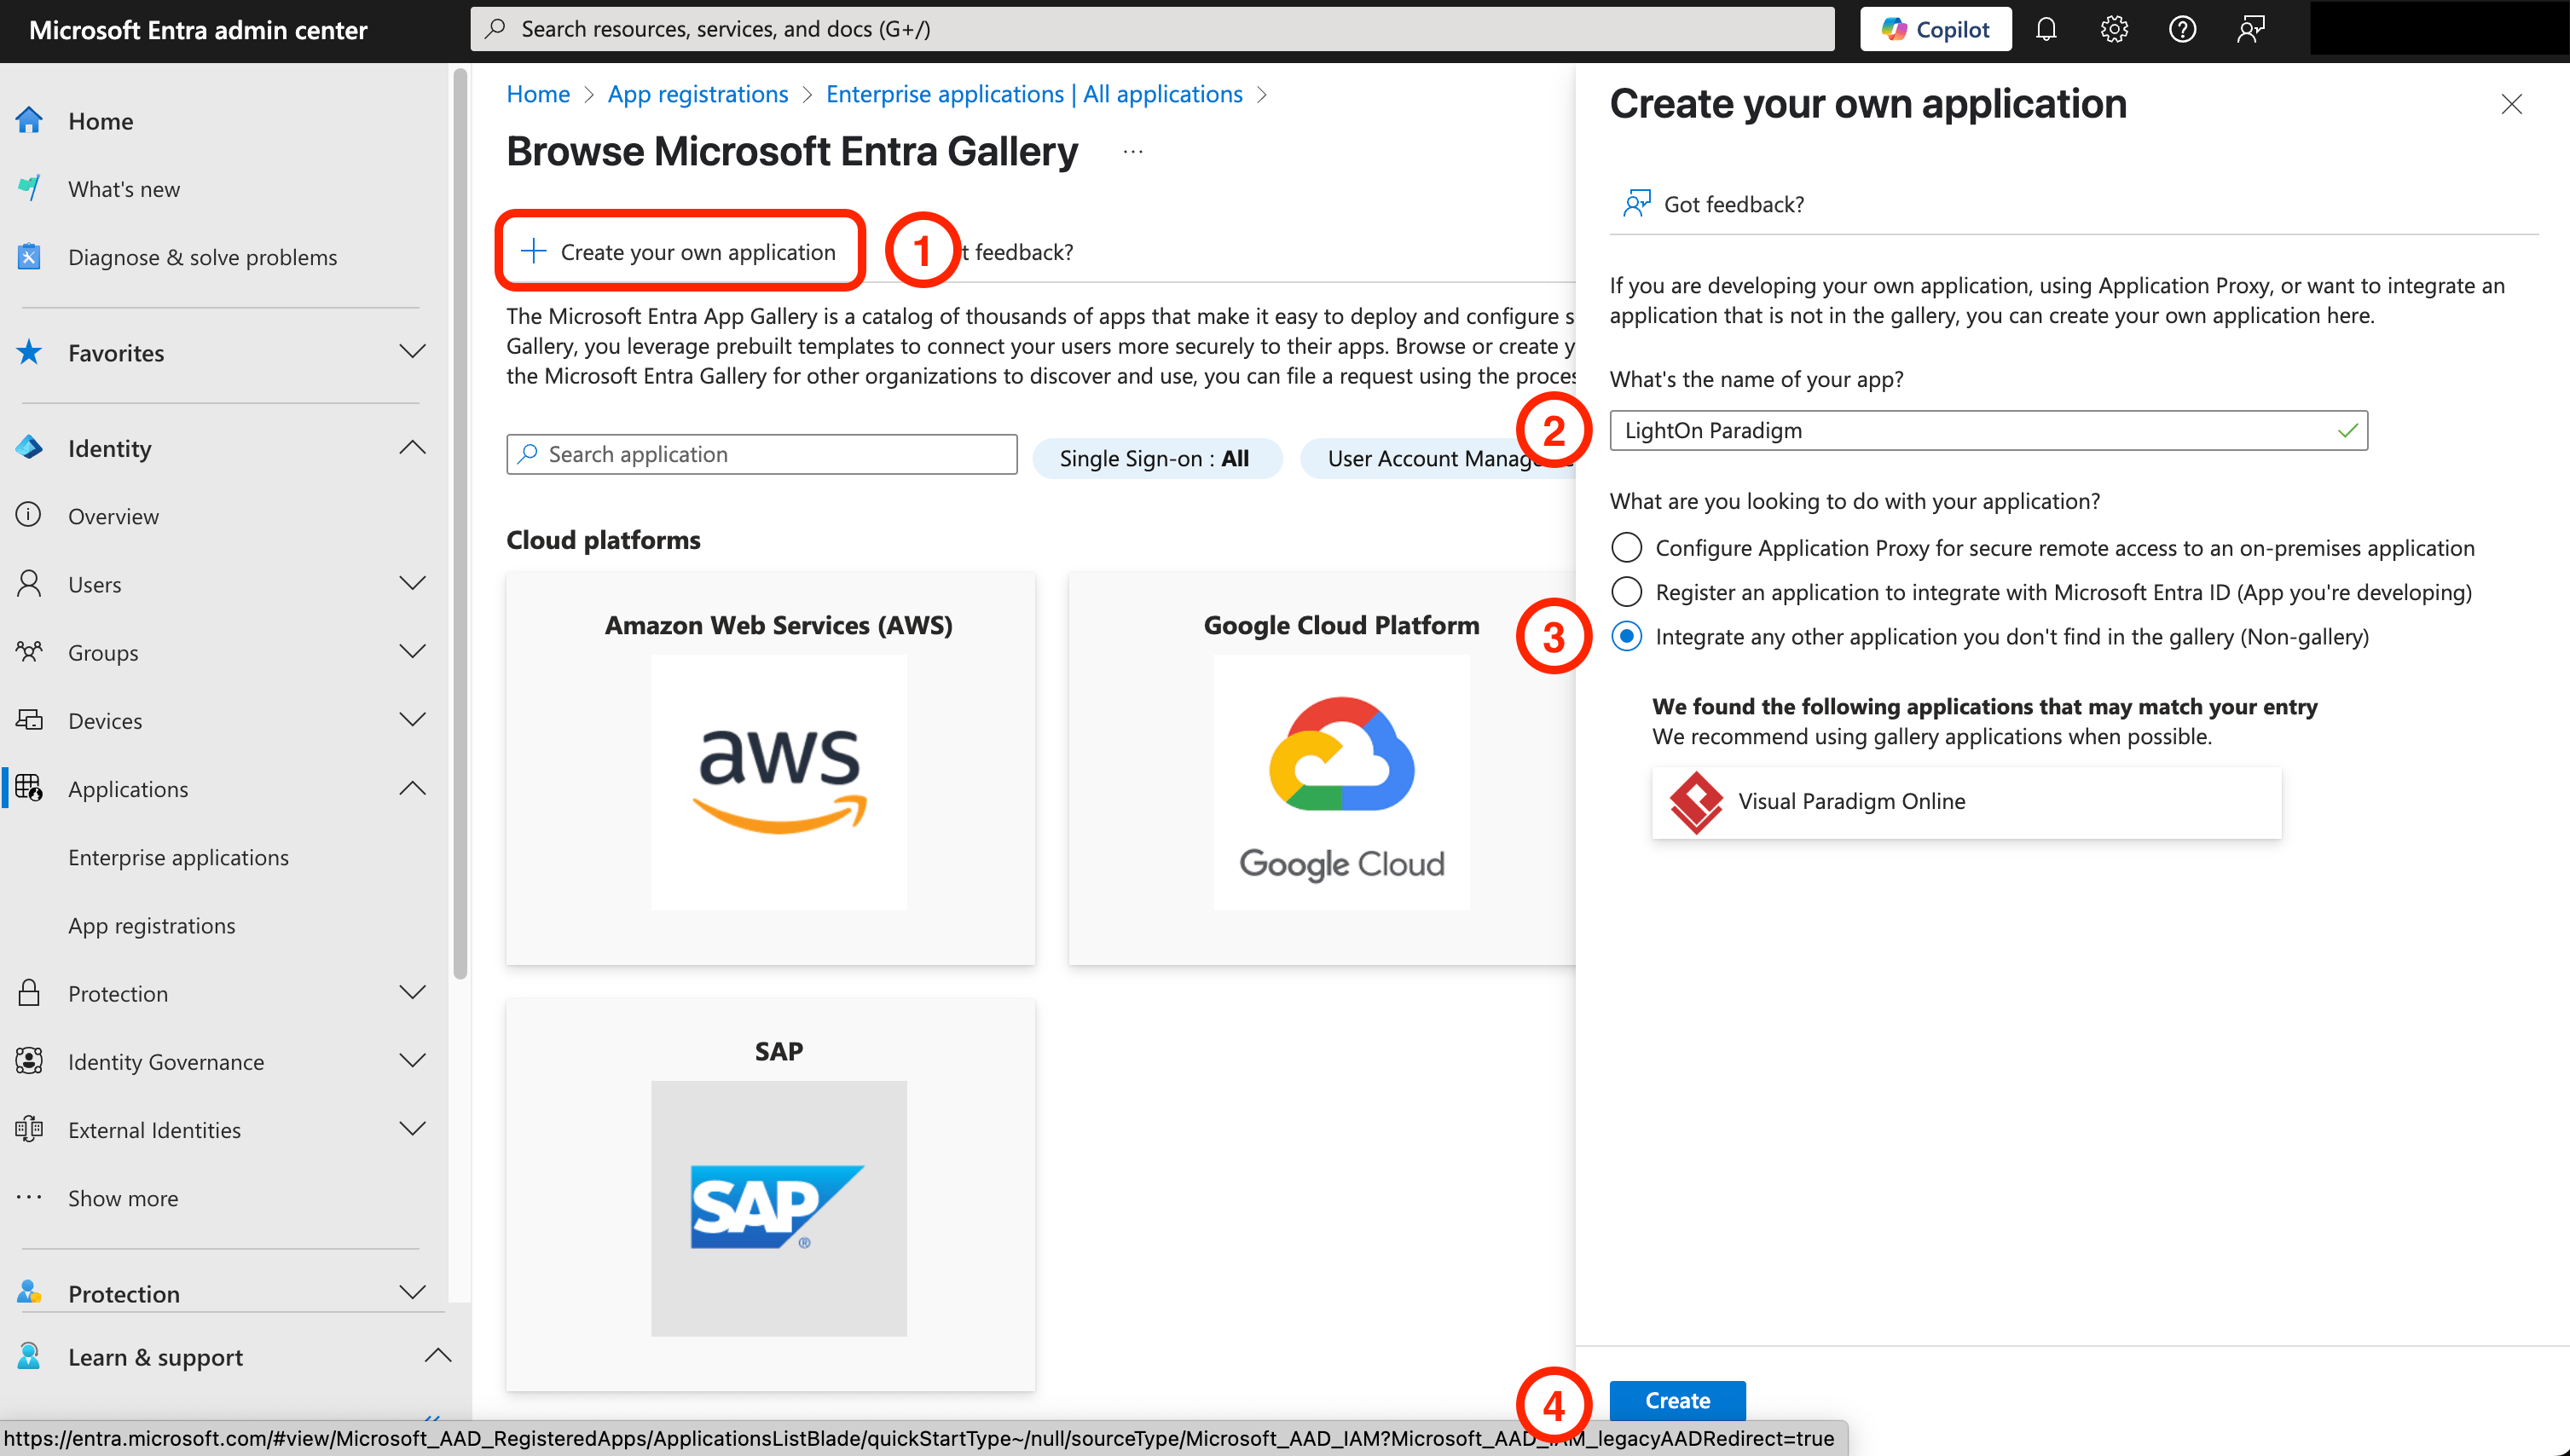Collapse the Learn & support section
The height and width of the screenshot is (1456, 2570).
[438, 1357]
